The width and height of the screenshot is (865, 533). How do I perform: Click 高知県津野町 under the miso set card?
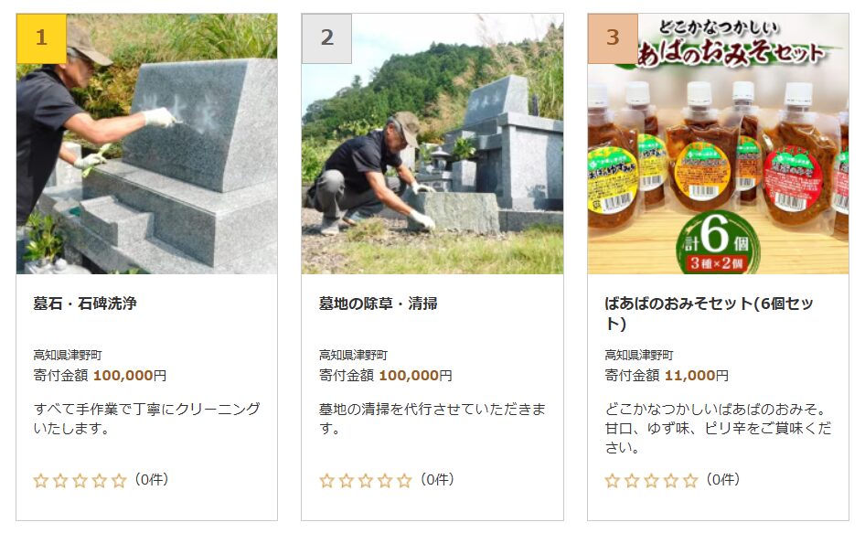point(639,355)
